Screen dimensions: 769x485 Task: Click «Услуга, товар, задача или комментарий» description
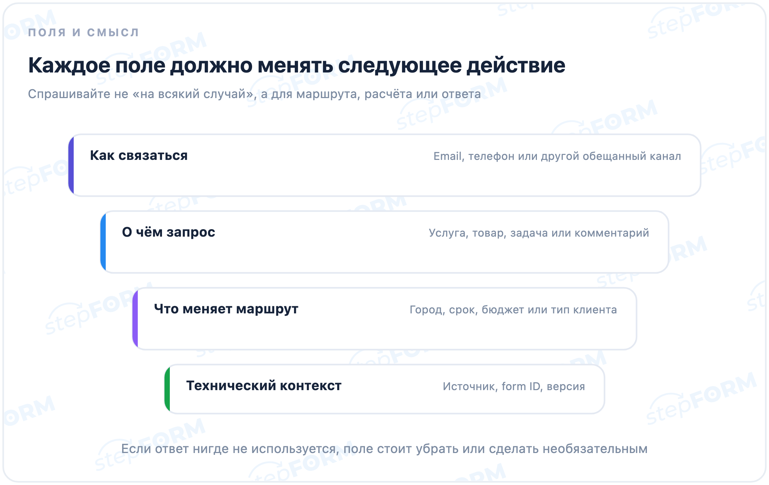pyautogui.click(x=539, y=233)
